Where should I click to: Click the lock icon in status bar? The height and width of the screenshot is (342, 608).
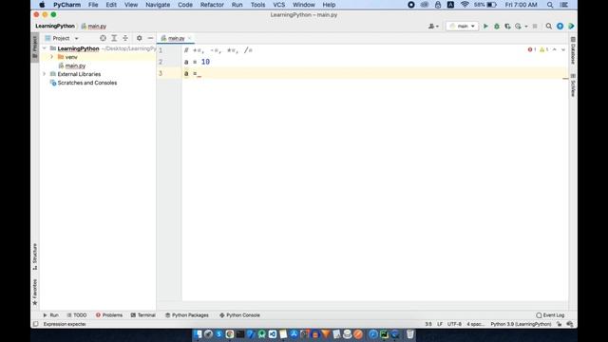(560, 324)
